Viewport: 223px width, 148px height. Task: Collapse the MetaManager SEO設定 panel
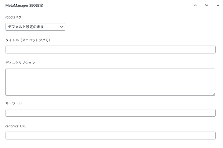pyautogui.click(x=218, y=5)
